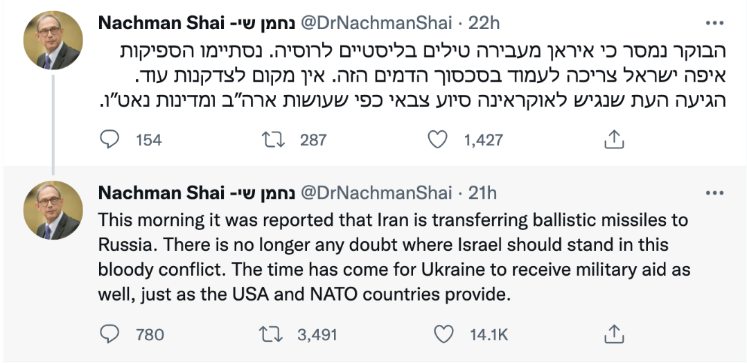Reply to the Hebrew tweet
This screenshot has height=363, width=747.
pos(110,140)
